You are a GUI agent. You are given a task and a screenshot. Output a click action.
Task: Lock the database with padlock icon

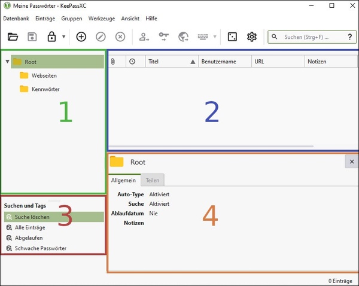click(x=51, y=36)
